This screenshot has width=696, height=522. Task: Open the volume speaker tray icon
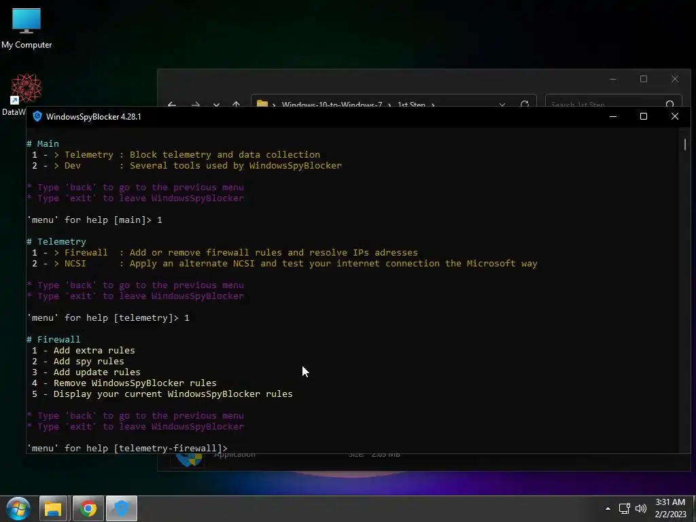[640, 508]
